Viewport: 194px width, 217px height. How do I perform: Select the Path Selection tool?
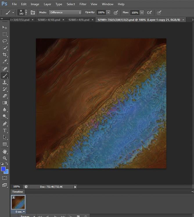[x=5, y=137]
